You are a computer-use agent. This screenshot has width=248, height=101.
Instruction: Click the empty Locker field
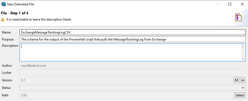click(133, 73)
